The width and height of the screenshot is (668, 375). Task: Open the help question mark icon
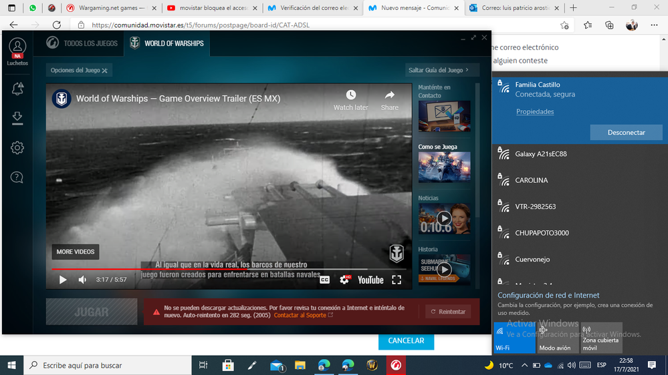pyautogui.click(x=17, y=177)
